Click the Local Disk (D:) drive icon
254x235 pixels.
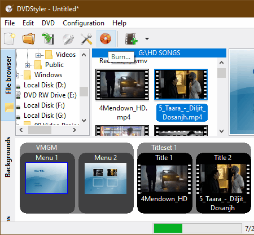(x=18, y=86)
